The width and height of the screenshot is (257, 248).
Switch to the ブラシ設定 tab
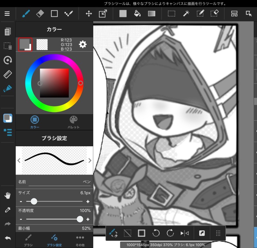click(54, 240)
